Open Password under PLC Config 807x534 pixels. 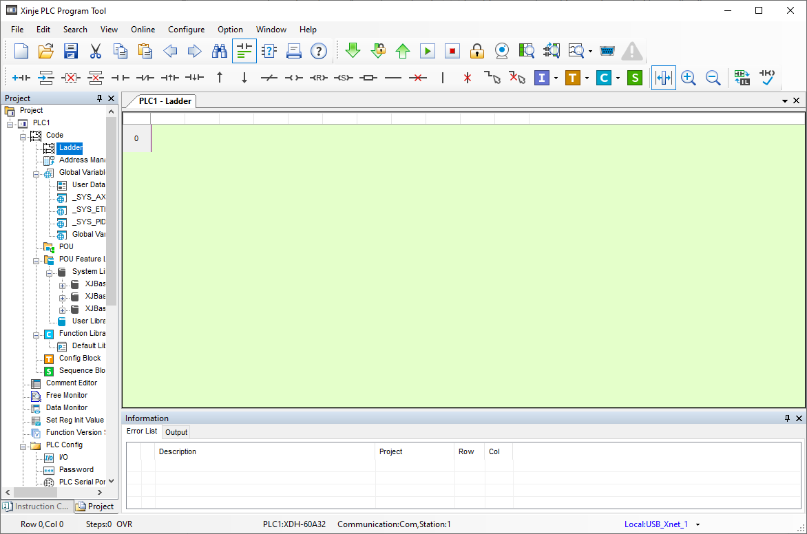76,469
